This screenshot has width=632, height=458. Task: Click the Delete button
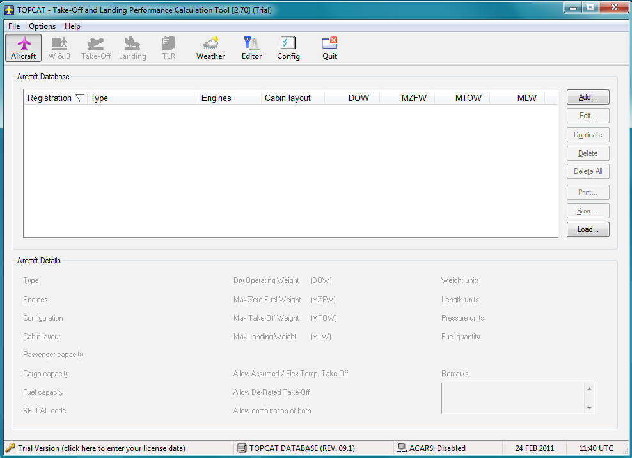(x=588, y=153)
